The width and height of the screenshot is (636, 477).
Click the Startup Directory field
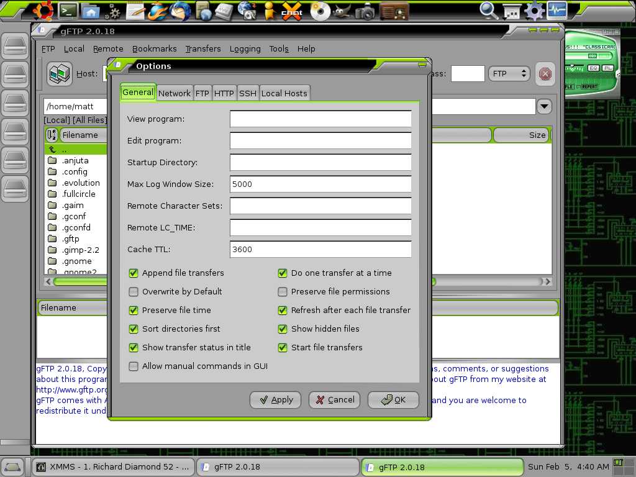[320, 162]
